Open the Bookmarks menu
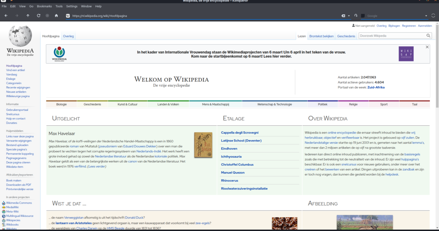 point(44,7)
